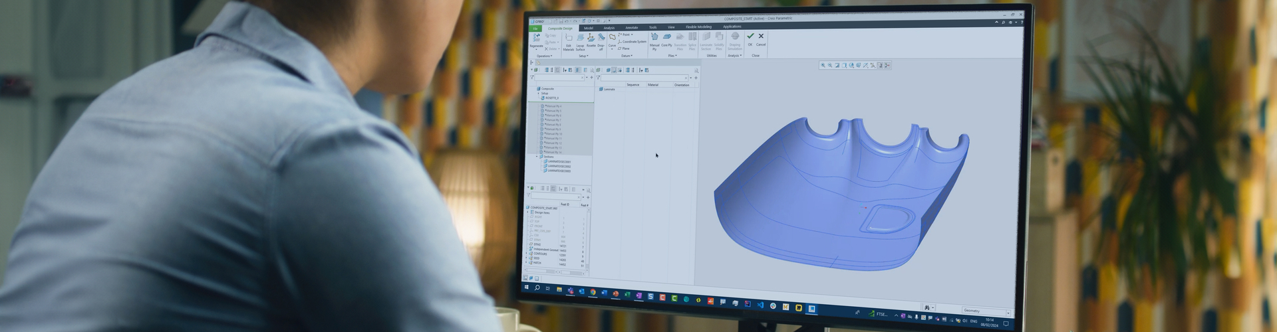Open the File menu
This screenshot has height=332, width=1277.
pos(535,29)
